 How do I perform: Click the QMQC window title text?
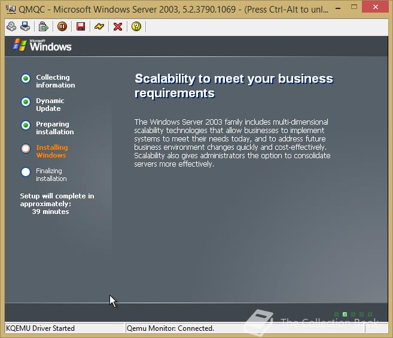173,10
